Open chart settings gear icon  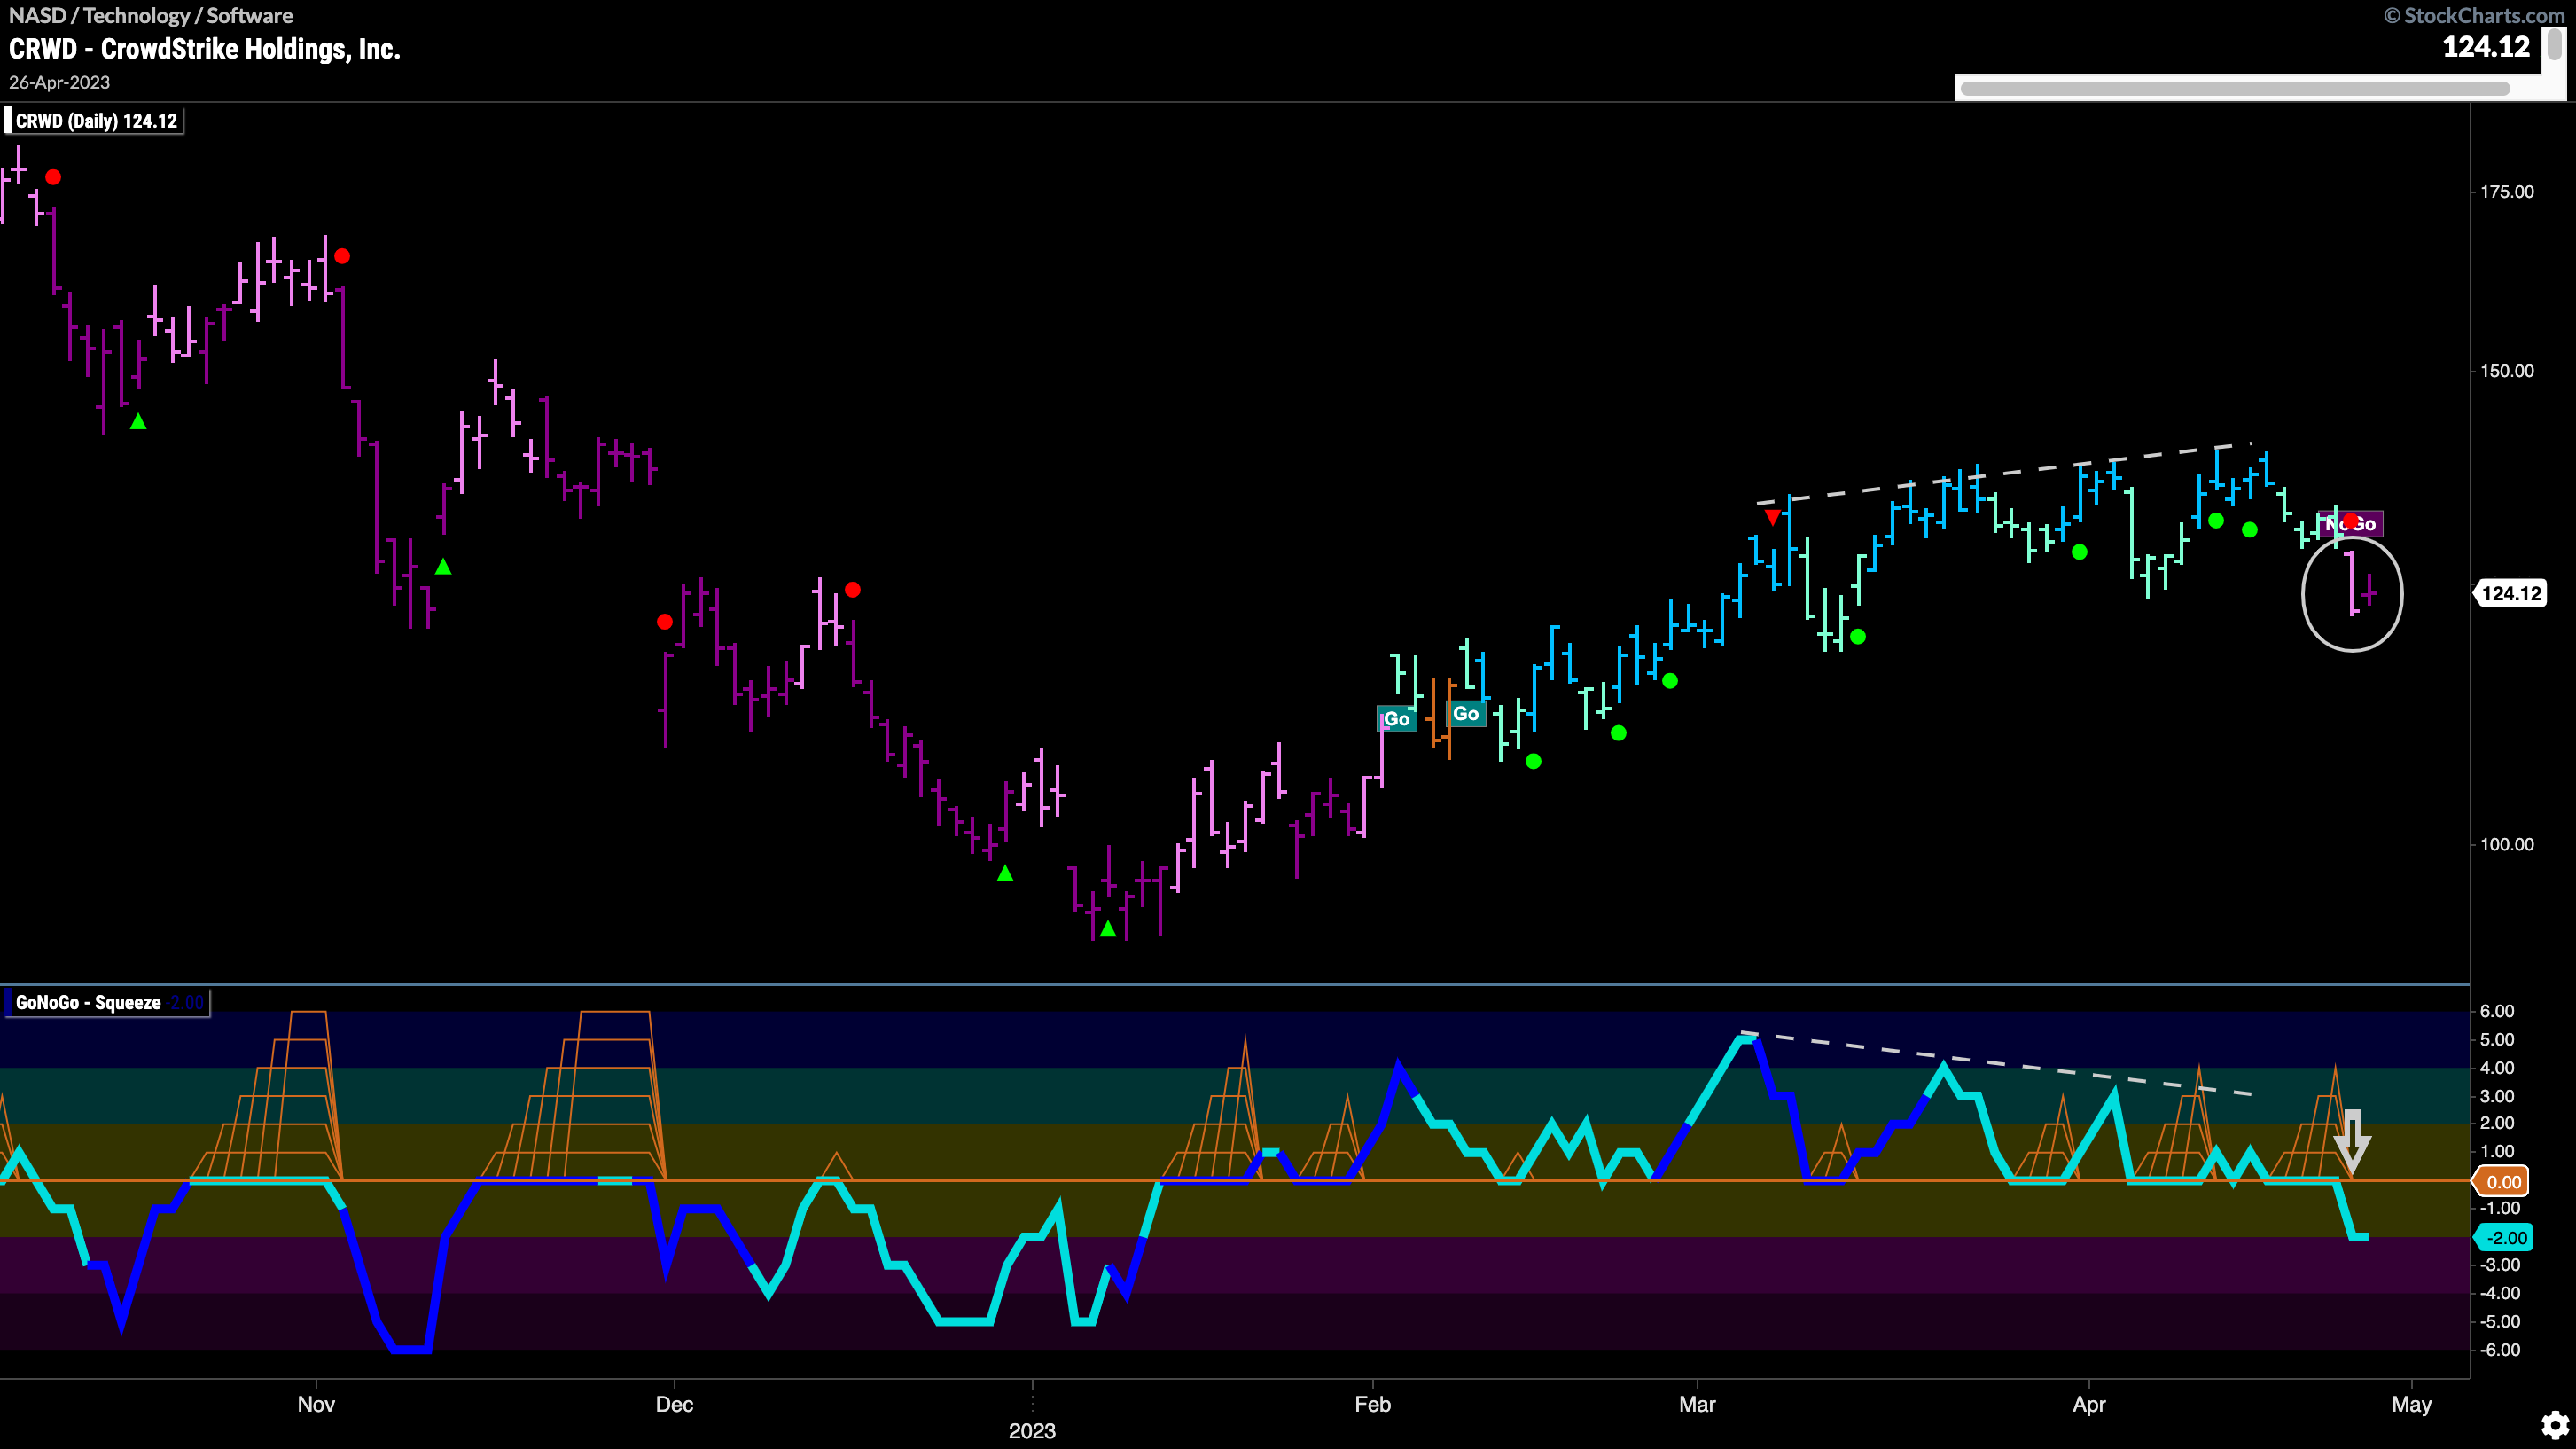pos(2555,1425)
